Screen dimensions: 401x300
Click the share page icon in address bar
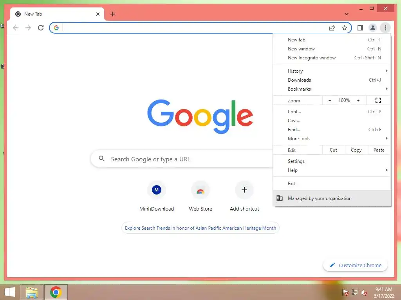[332, 28]
